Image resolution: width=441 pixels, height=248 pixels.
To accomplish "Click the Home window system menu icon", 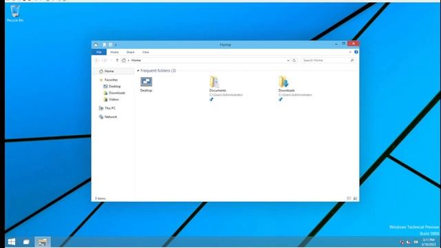I will (96, 45).
